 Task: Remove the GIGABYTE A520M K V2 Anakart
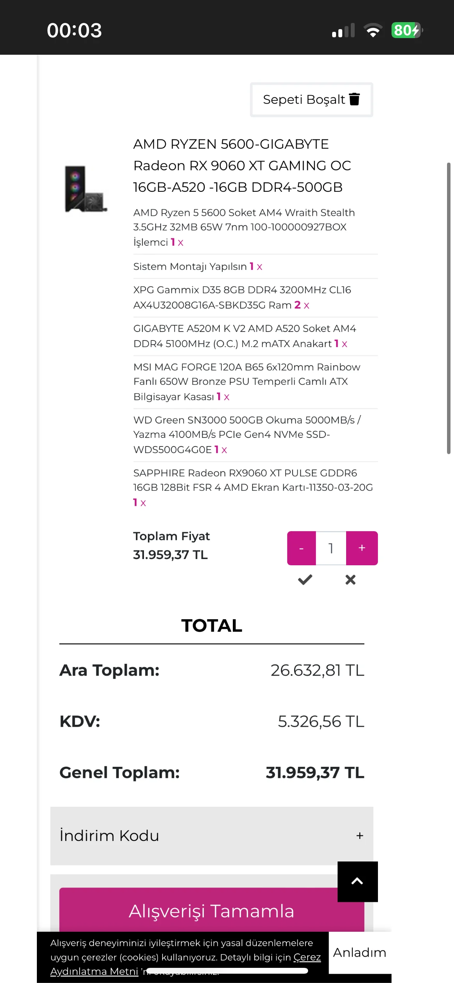point(345,344)
